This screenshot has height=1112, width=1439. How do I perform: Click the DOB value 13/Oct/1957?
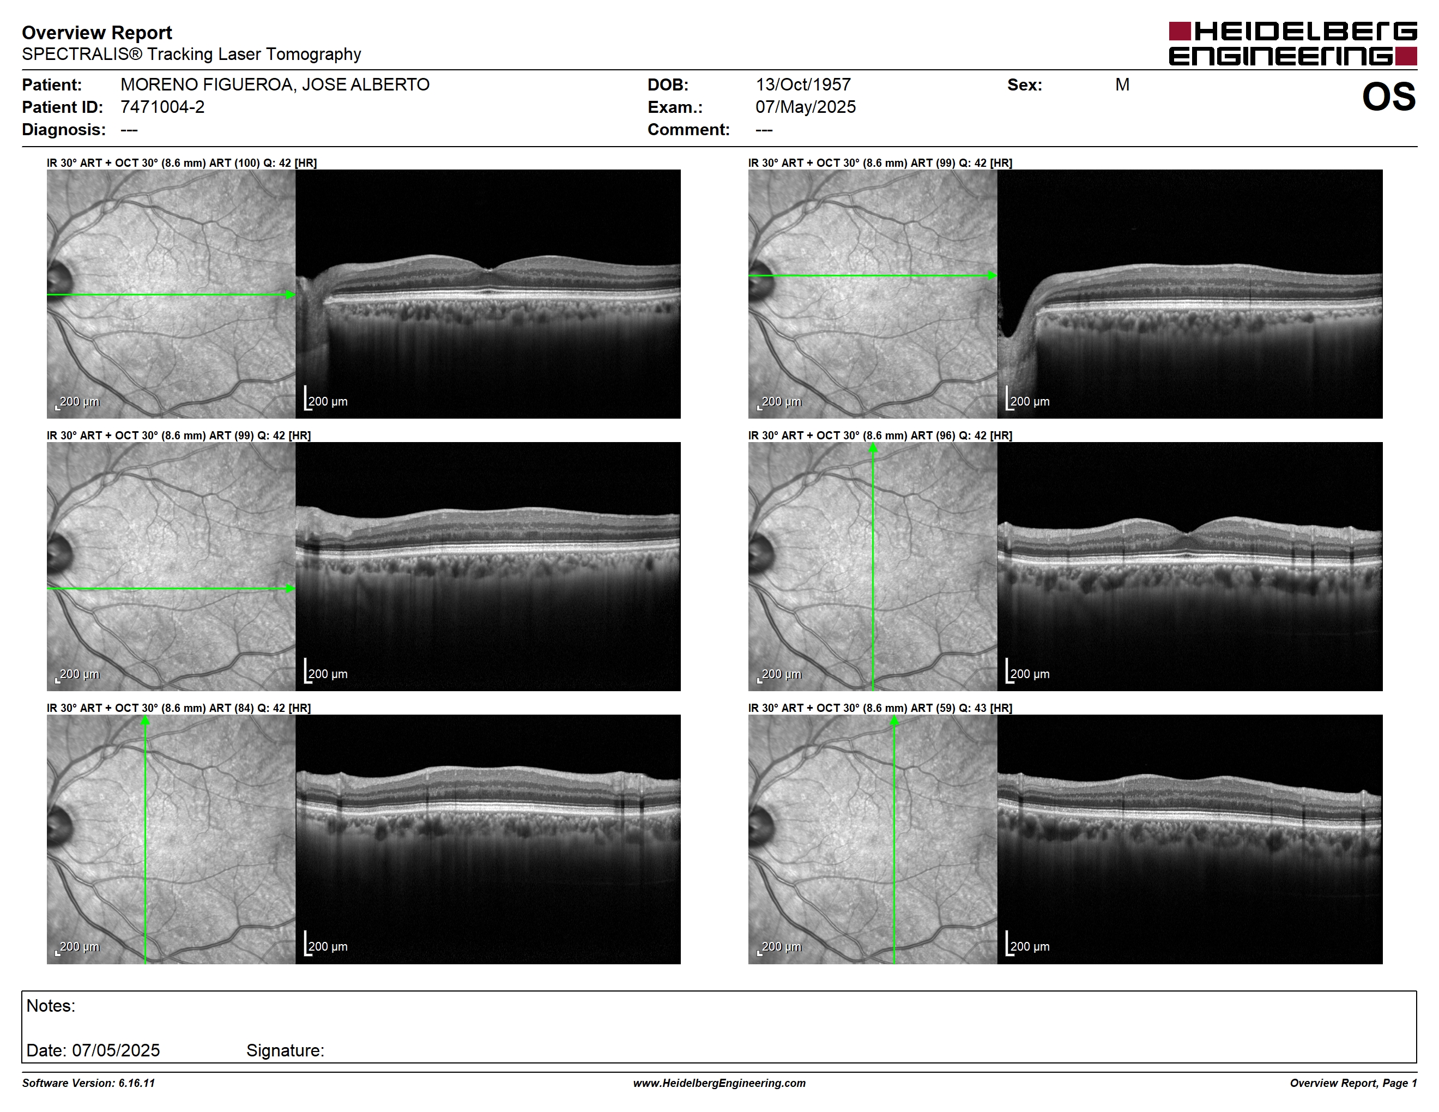[x=803, y=84]
